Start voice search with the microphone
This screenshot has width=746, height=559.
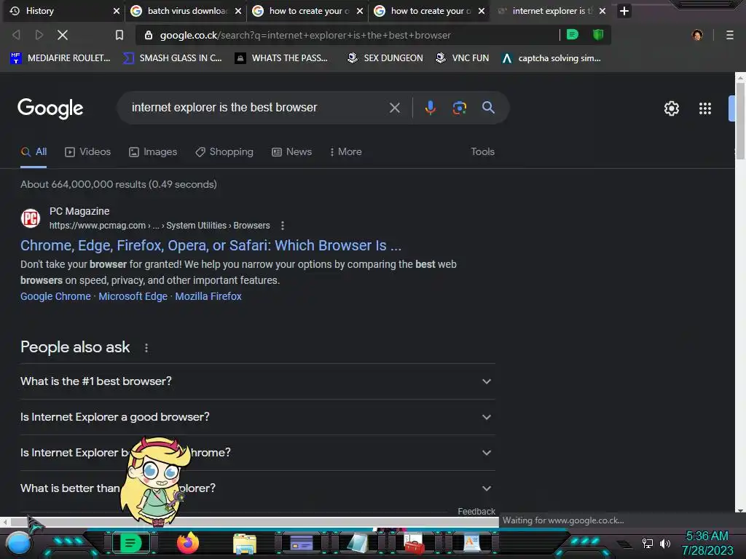pos(430,108)
